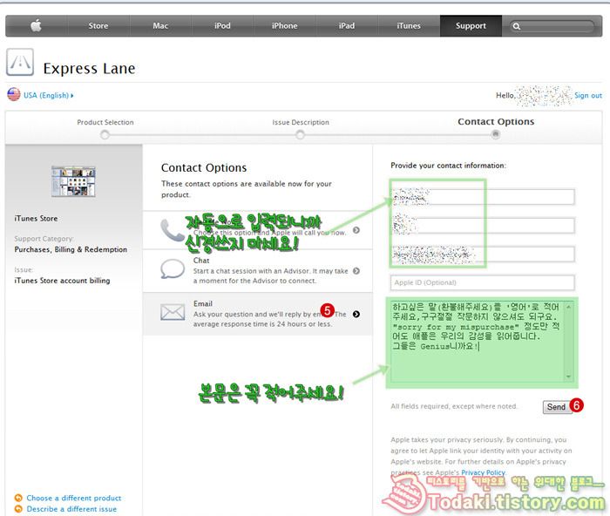Open the iPad navigation tab

pos(346,26)
